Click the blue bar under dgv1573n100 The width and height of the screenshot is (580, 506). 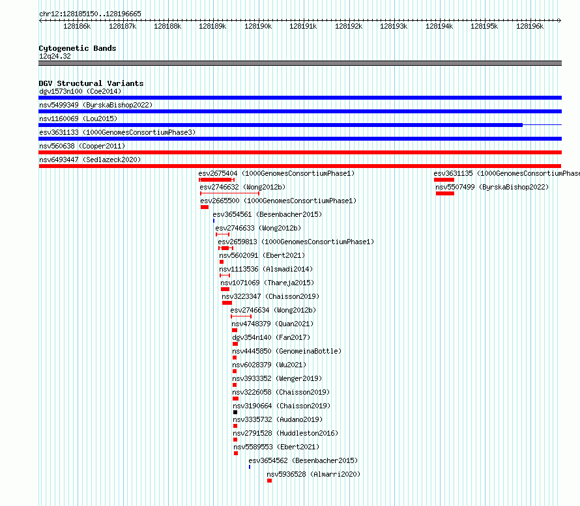(300, 98)
